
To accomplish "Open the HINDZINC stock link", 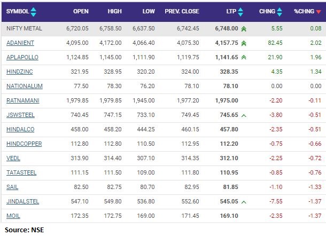I will [20, 72].
